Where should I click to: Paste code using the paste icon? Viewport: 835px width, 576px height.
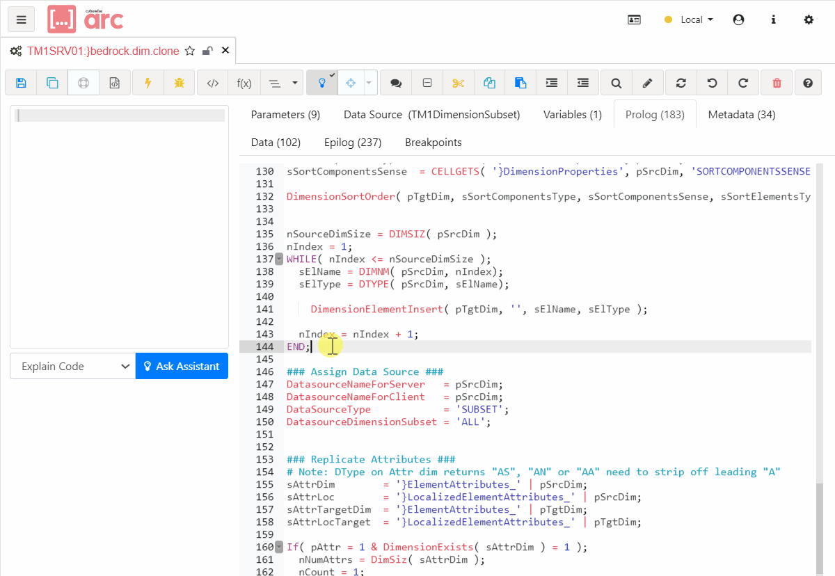click(520, 82)
